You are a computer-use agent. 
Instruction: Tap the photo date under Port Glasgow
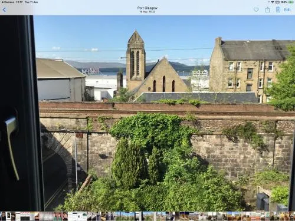(147, 12)
